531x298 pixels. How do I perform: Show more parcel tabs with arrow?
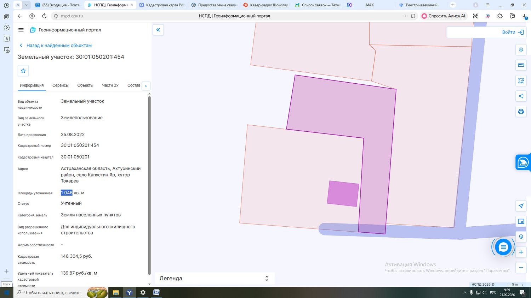(x=146, y=86)
